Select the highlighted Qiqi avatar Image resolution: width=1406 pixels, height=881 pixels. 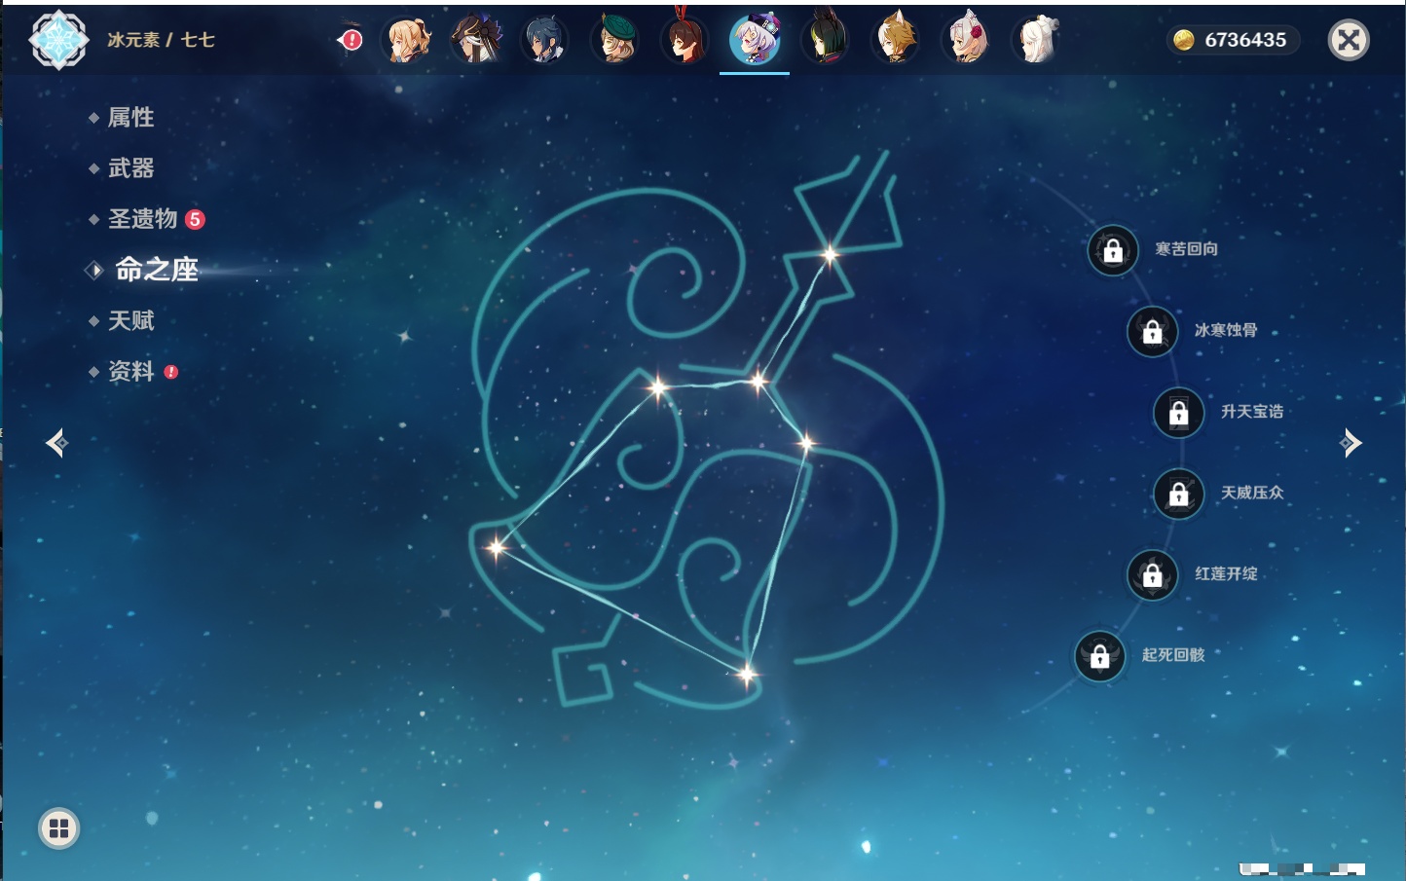click(755, 40)
